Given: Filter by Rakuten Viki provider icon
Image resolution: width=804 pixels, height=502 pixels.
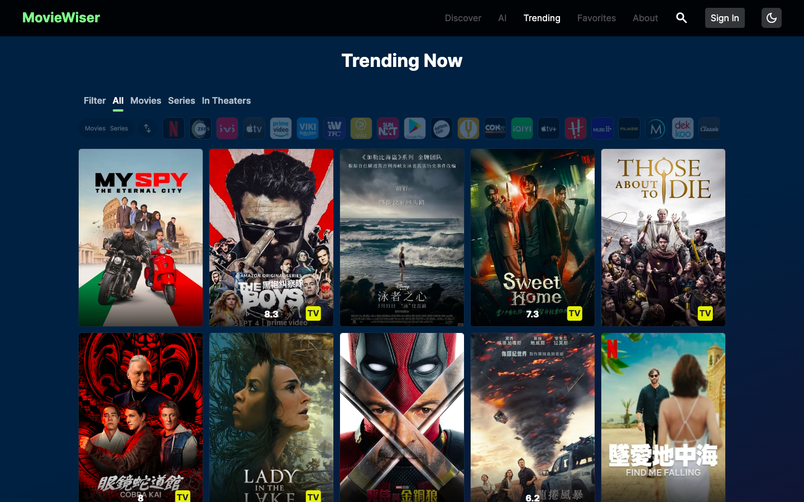Looking at the screenshot, I should click(308, 129).
